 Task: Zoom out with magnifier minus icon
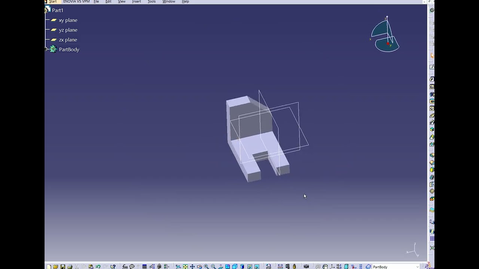point(213,266)
